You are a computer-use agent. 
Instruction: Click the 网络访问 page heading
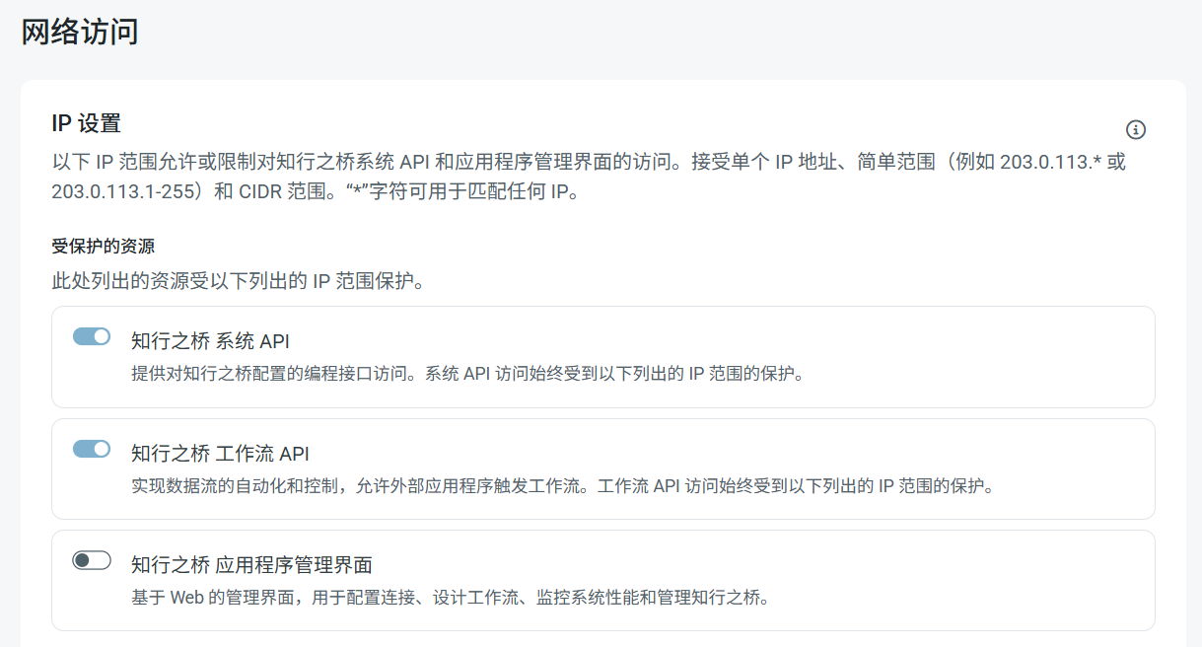tap(80, 32)
